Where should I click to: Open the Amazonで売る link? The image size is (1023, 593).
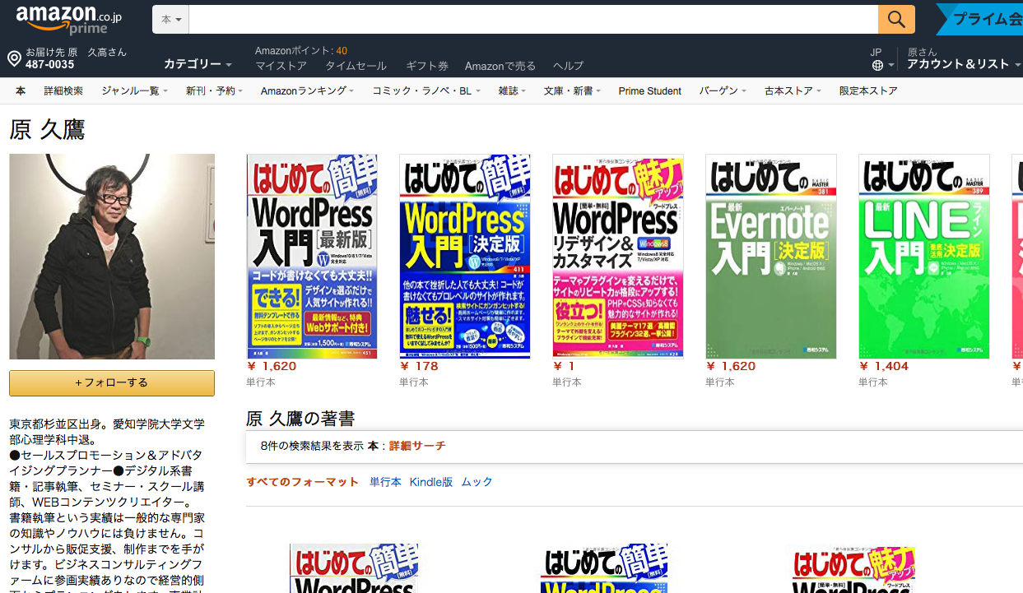500,66
